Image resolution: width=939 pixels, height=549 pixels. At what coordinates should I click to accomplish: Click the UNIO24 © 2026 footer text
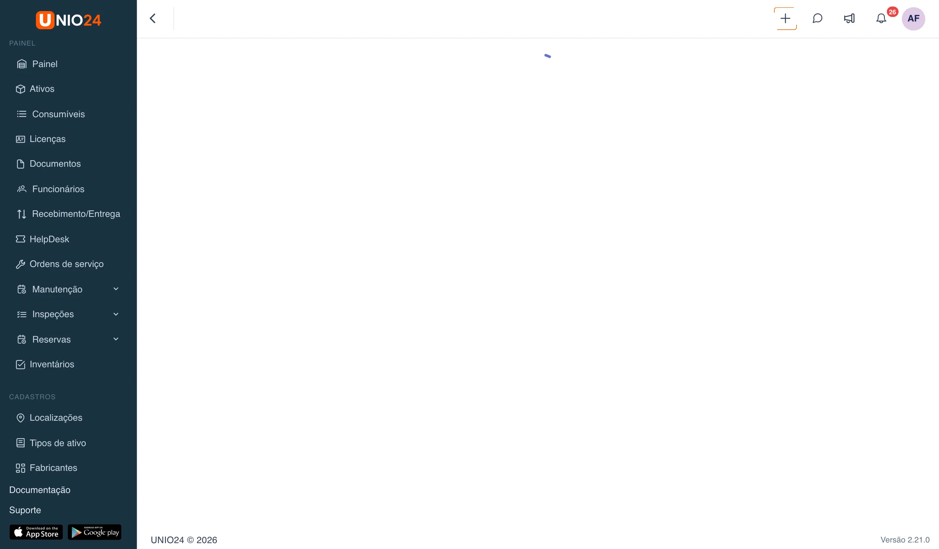184,540
